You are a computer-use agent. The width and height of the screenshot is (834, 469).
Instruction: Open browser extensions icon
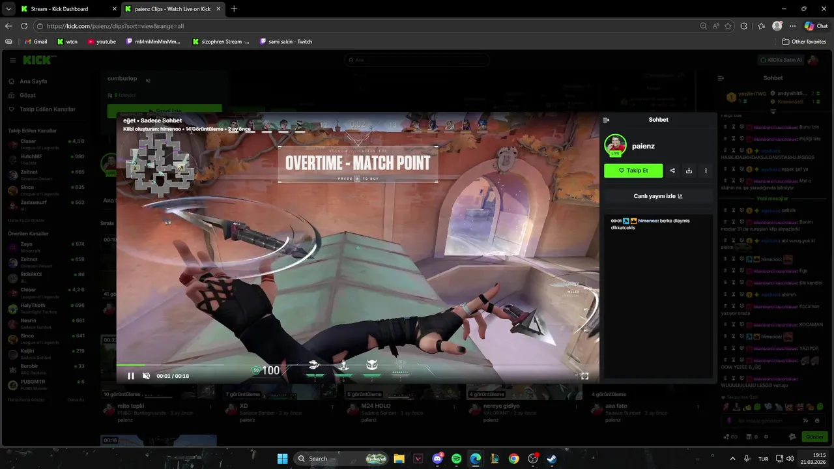744,26
